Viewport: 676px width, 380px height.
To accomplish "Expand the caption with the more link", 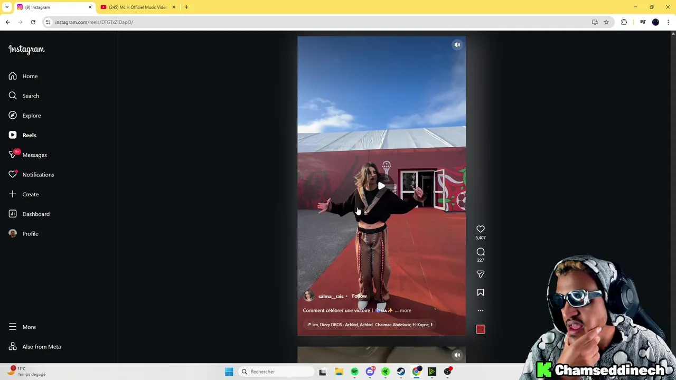I will 406,310.
